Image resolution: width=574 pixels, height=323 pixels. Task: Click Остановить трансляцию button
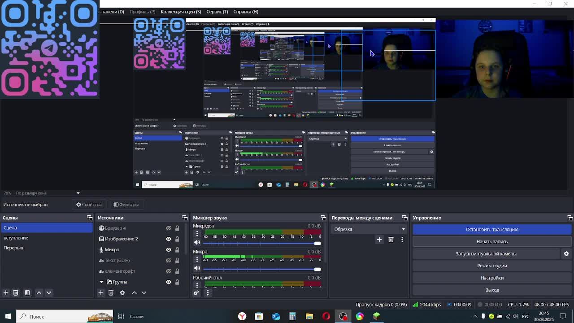[x=492, y=229]
